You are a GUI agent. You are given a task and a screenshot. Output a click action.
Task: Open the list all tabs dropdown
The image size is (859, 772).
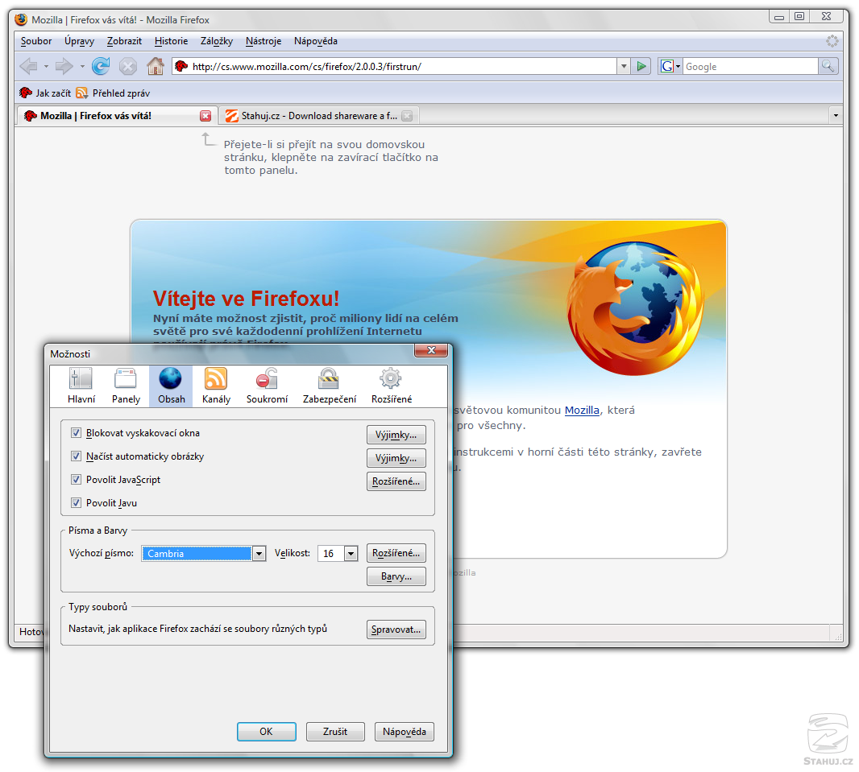pos(836,115)
